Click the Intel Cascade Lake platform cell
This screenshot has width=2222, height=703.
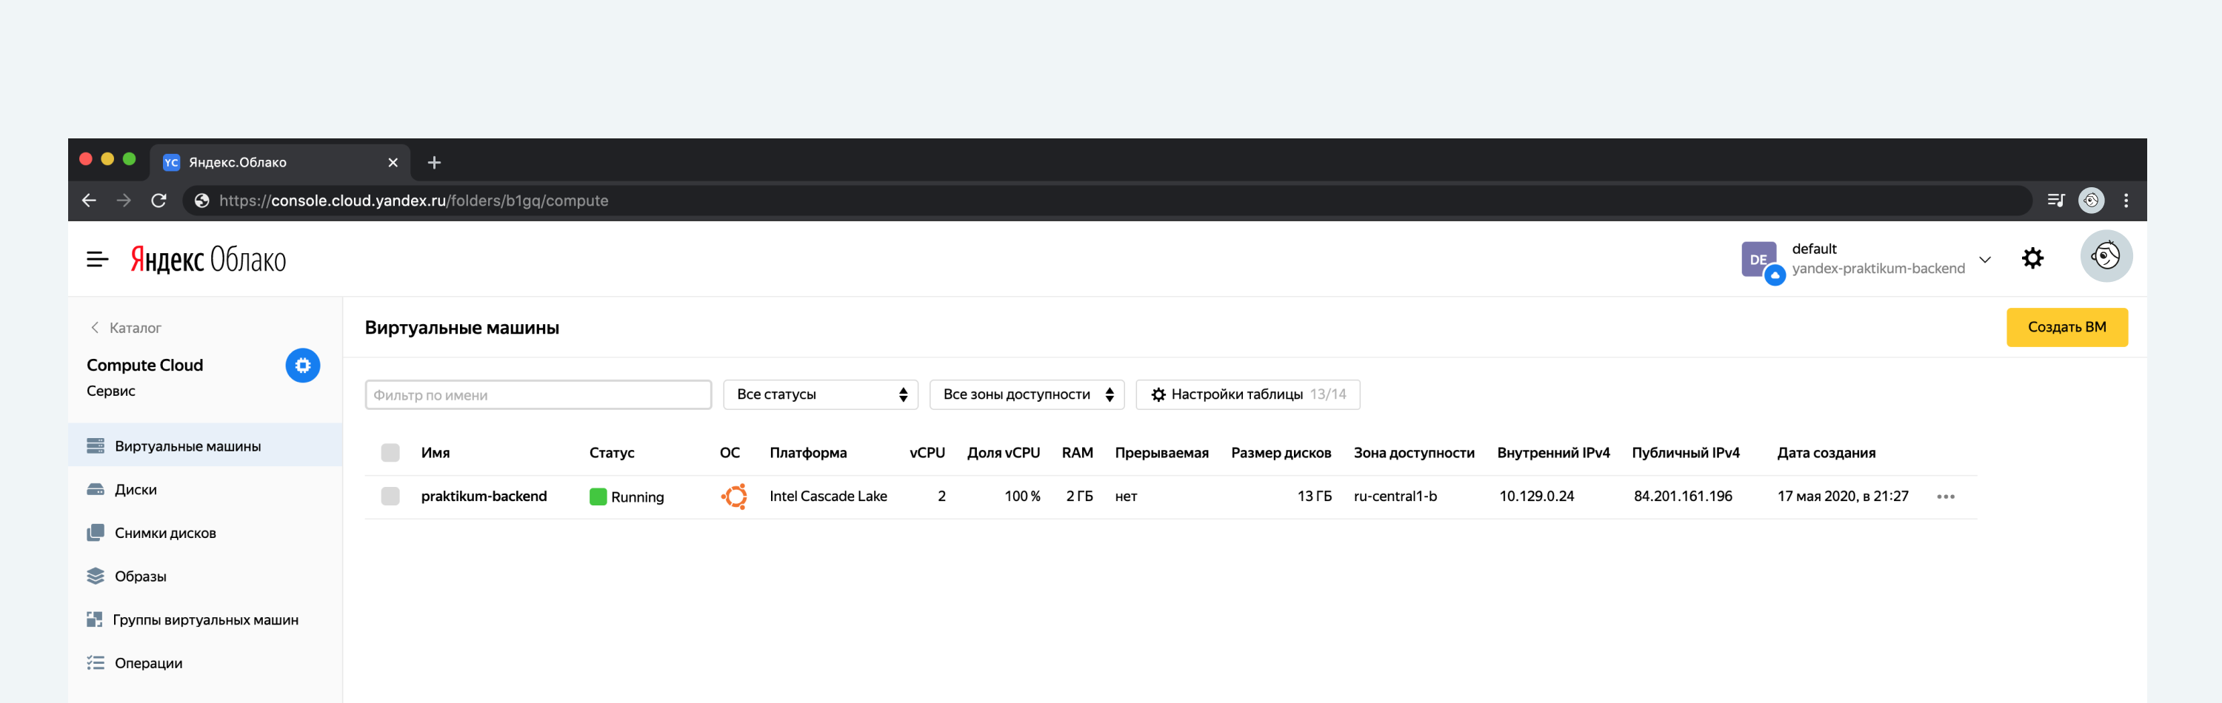[x=828, y=497]
